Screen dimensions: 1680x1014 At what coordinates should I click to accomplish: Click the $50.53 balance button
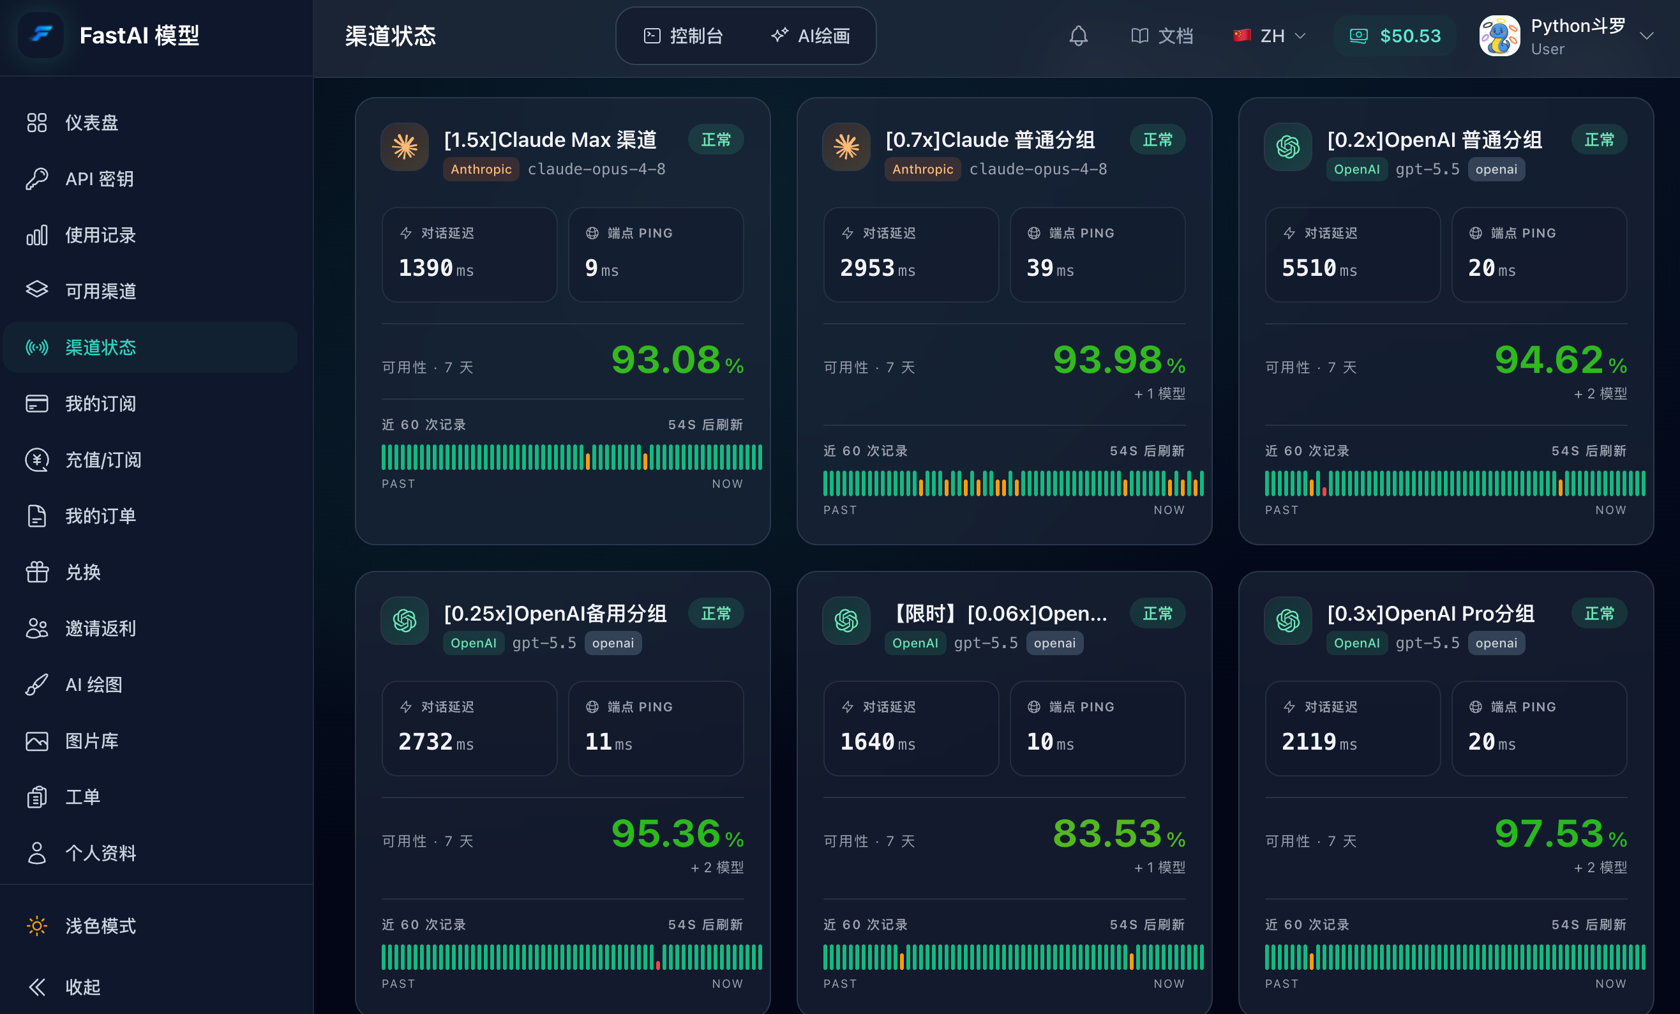pos(1395,36)
